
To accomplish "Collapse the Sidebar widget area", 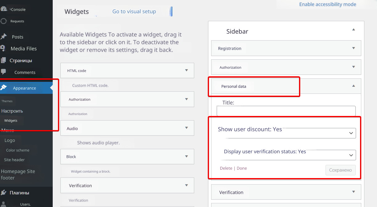I will point(353,30).
